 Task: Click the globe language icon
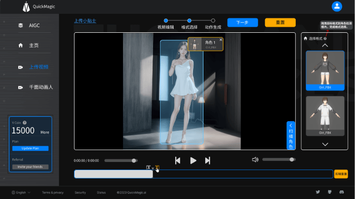tap(13, 192)
